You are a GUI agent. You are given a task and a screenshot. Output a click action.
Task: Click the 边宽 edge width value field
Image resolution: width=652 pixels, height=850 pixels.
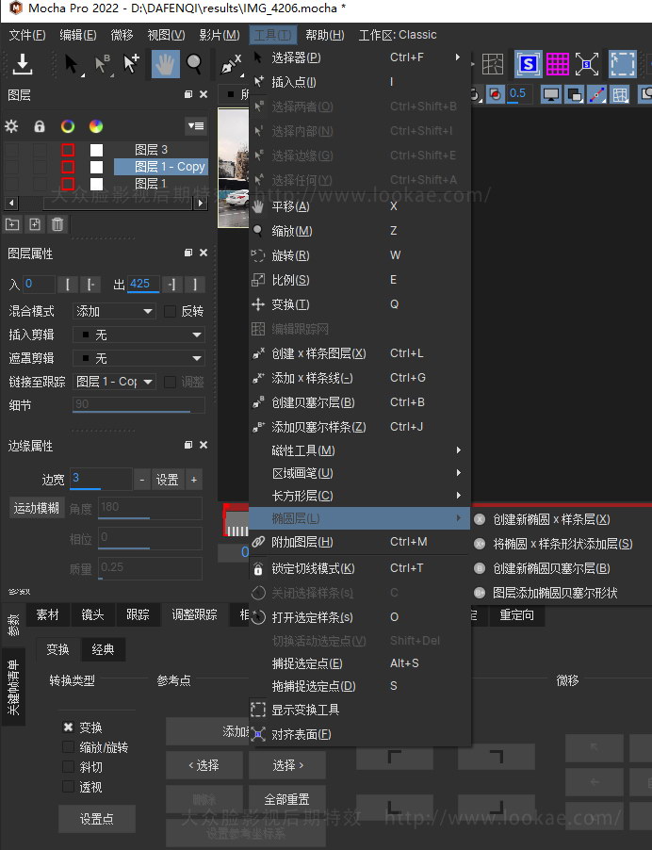(x=100, y=479)
